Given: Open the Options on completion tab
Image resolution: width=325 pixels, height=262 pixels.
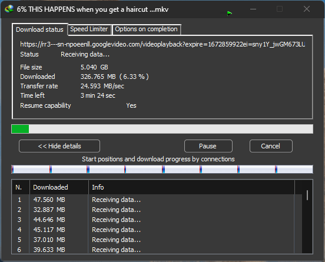Looking at the screenshot, I should 147,29.
